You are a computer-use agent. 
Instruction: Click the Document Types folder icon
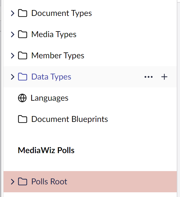pyautogui.click(x=22, y=13)
